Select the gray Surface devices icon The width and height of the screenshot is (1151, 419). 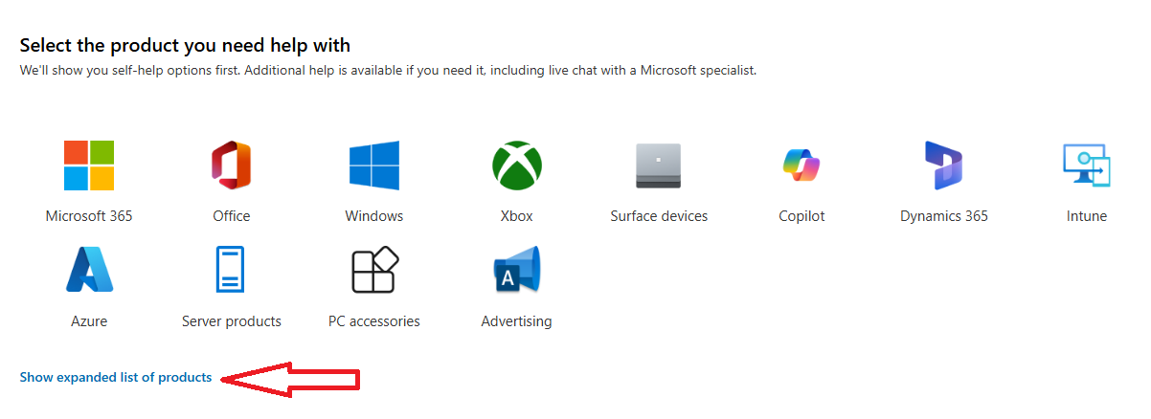tap(659, 165)
